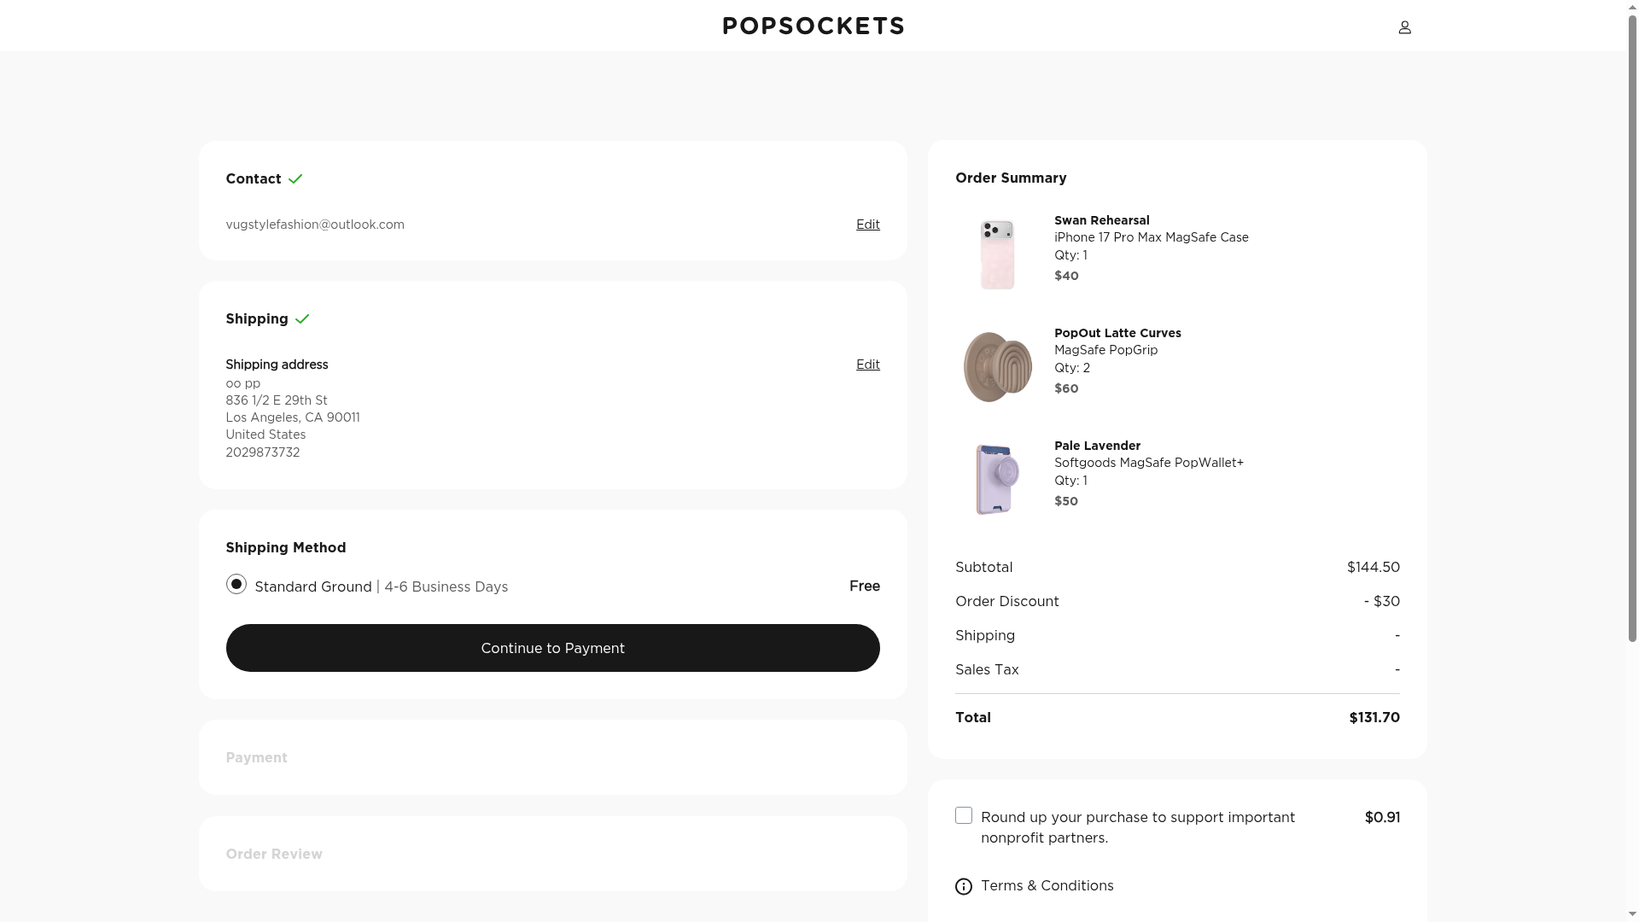Viewport: 1639px width, 922px height.
Task: Click Continue to Payment button
Action: [x=552, y=648]
